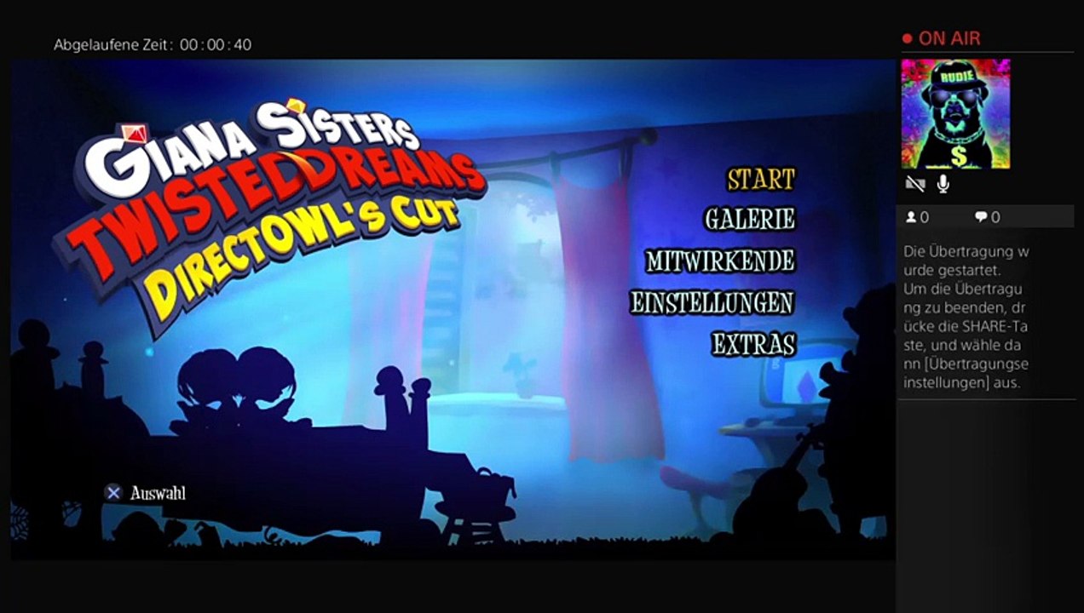Image resolution: width=1084 pixels, height=613 pixels.
Task: Open the EXTRAS menu entry
Action: (753, 344)
